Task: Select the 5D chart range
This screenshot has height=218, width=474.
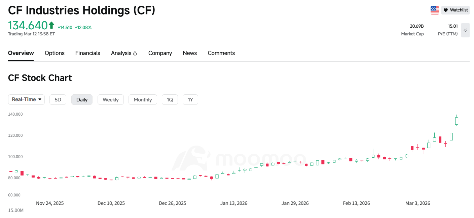Action: 58,99
